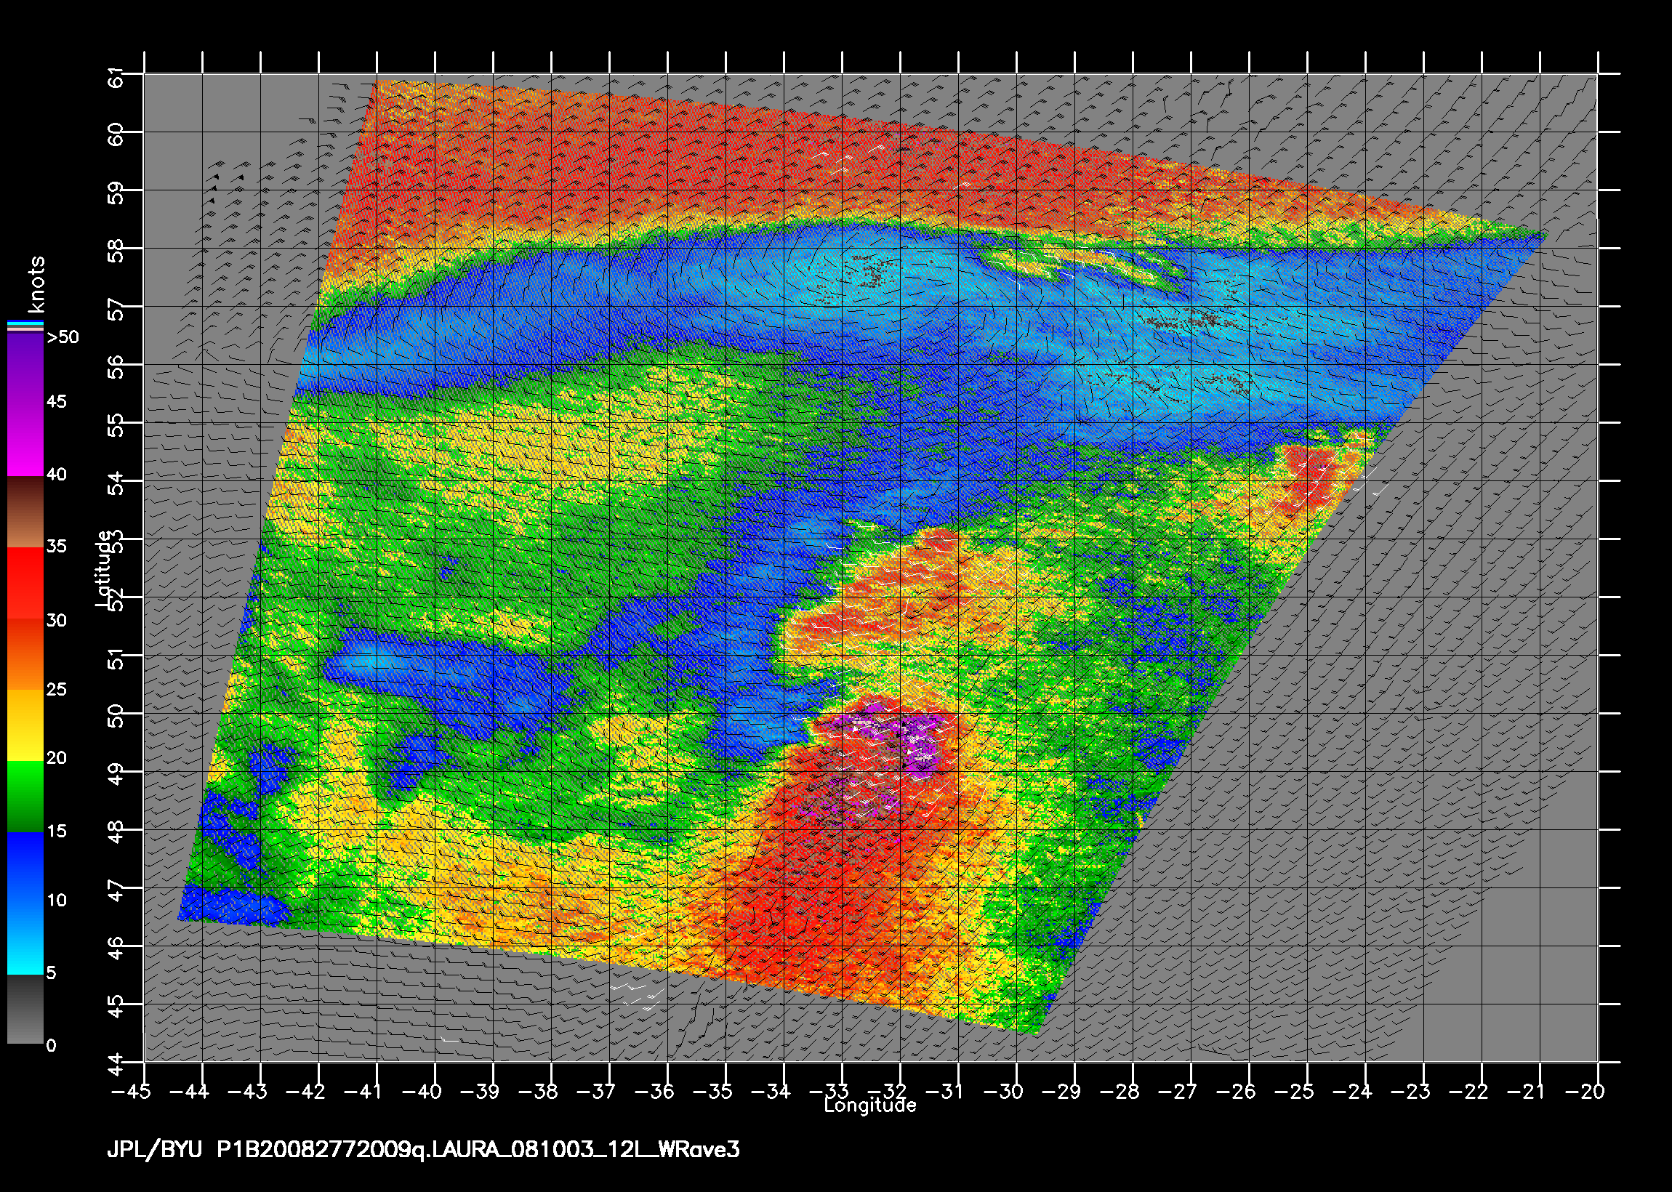Click the '−26' longitude tick label

[1236, 1092]
